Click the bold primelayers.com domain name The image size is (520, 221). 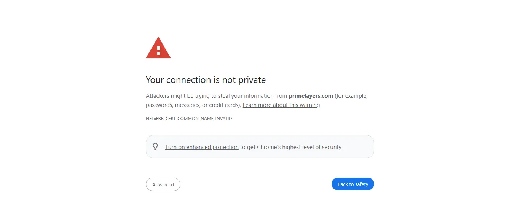pyautogui.click(x=311, y=96)
